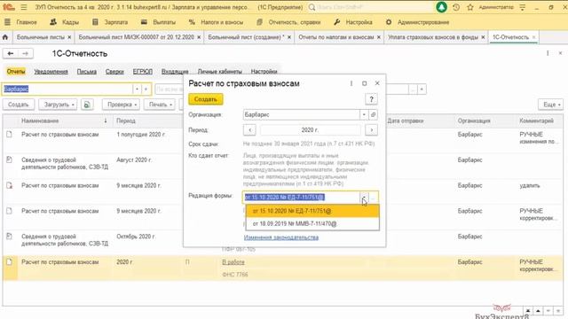Switch to the ЕГРЮЛ tab
This screenshot has height=319, width=568.
point(142,72)
